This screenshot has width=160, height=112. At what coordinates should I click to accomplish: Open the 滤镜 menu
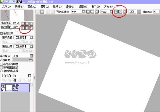[x=70, y=6]
